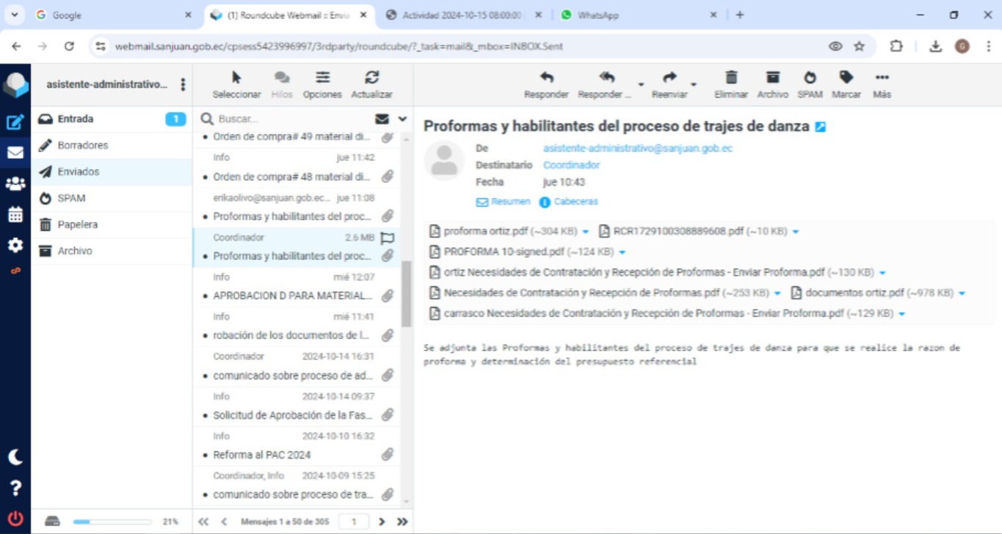Switch to the WhatsApp browser tab
Image resolution: width=1002 pixels, height=534 pixels.
(x=598, y=15)
